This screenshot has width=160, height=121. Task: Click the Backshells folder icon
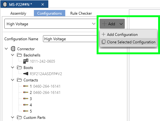point(19,55)
